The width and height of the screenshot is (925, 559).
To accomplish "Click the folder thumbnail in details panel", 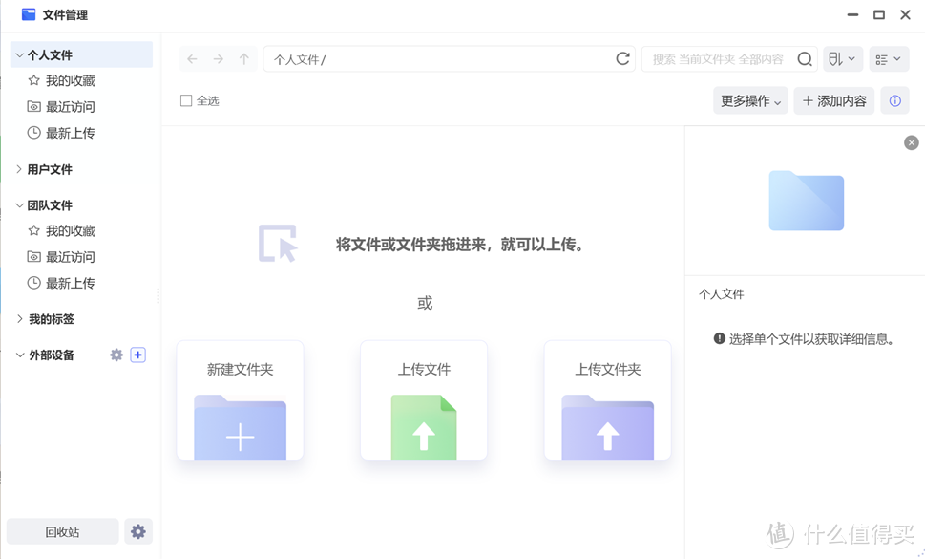I will 806,201.
